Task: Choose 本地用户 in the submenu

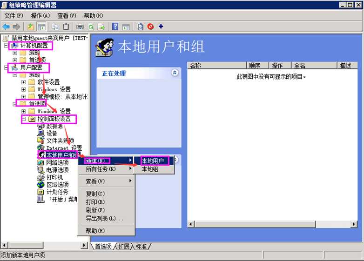Action: (x=154, y=161)
